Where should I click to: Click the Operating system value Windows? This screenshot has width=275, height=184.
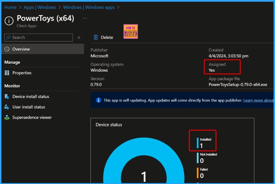(x=99, y=70)
